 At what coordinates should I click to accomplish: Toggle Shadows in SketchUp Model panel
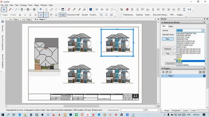click(x=168, y=49)
